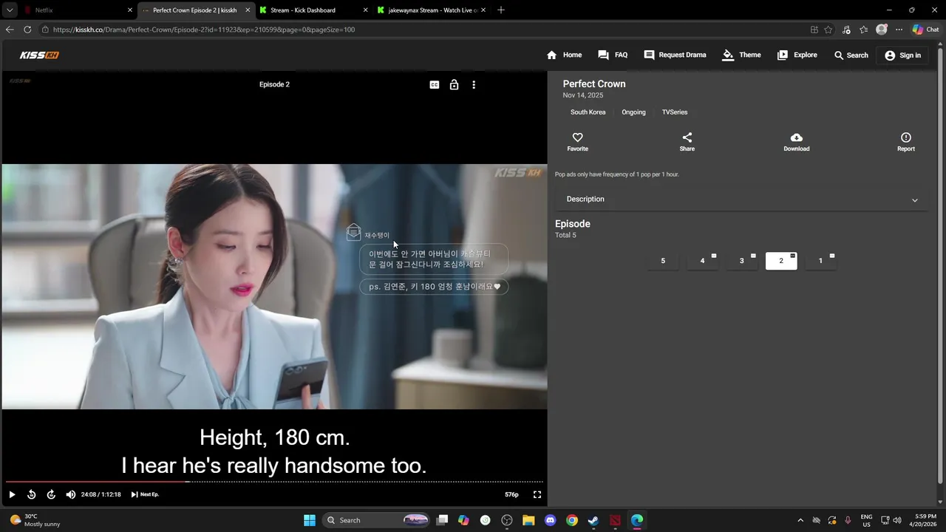Screen dimensions: 946x532
Task: Switch to the jakewaynax Stream tab
Action: 430,10
